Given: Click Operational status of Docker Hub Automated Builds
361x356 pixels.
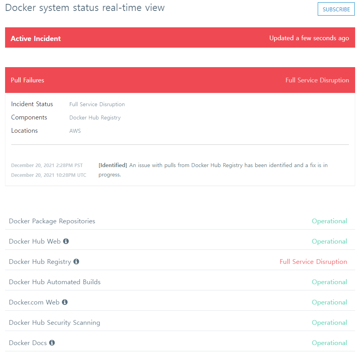Looking at the screenshot, I should tap(329, 282).
